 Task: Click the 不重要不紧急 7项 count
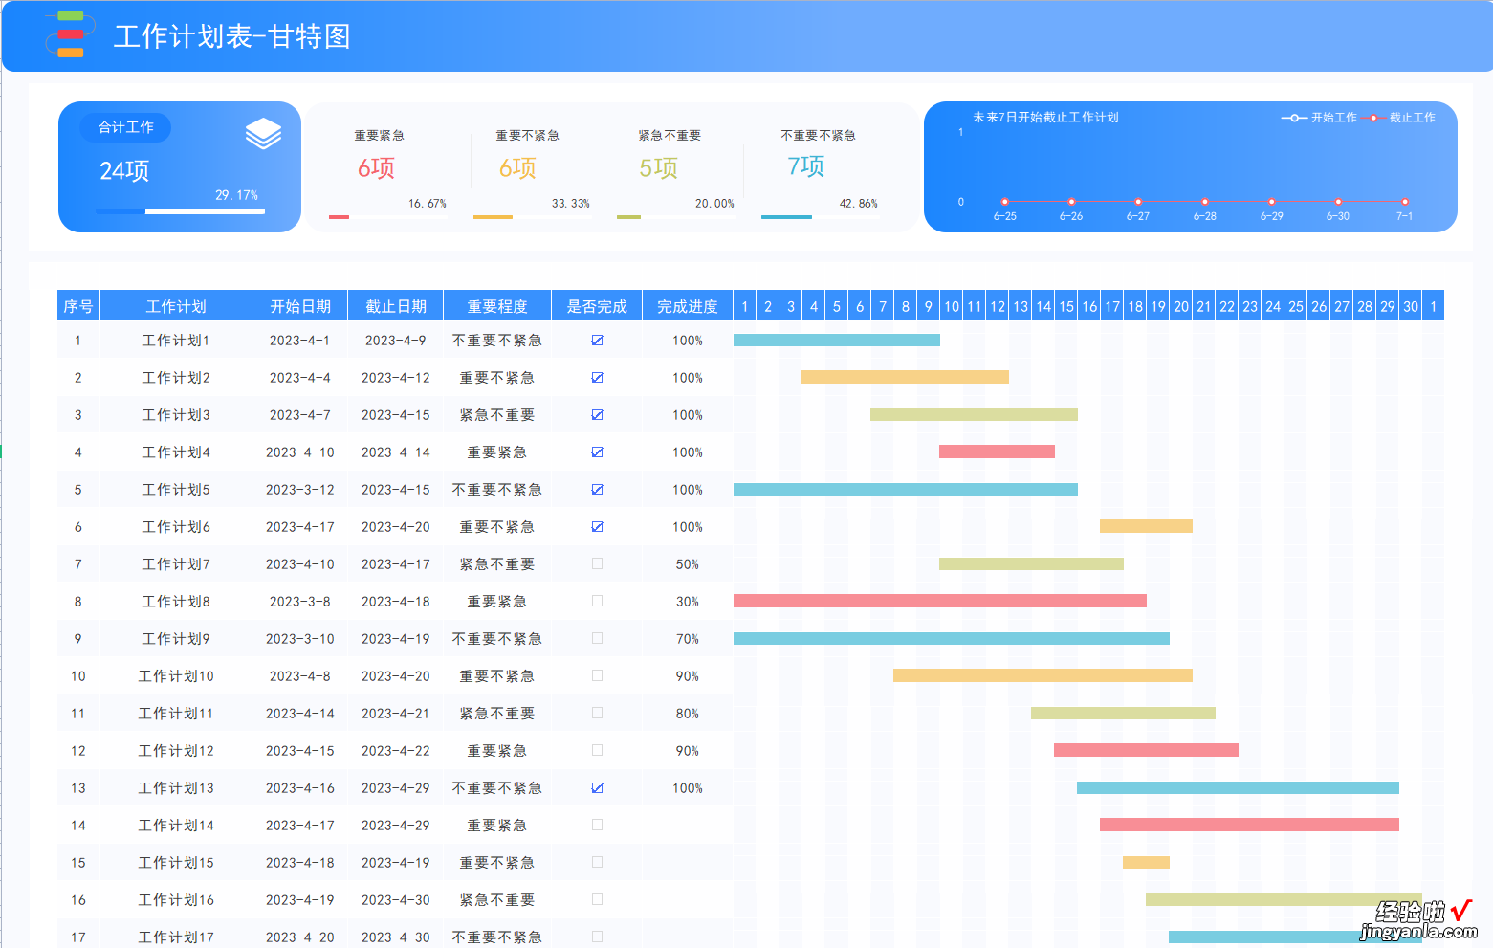point(805,166)
